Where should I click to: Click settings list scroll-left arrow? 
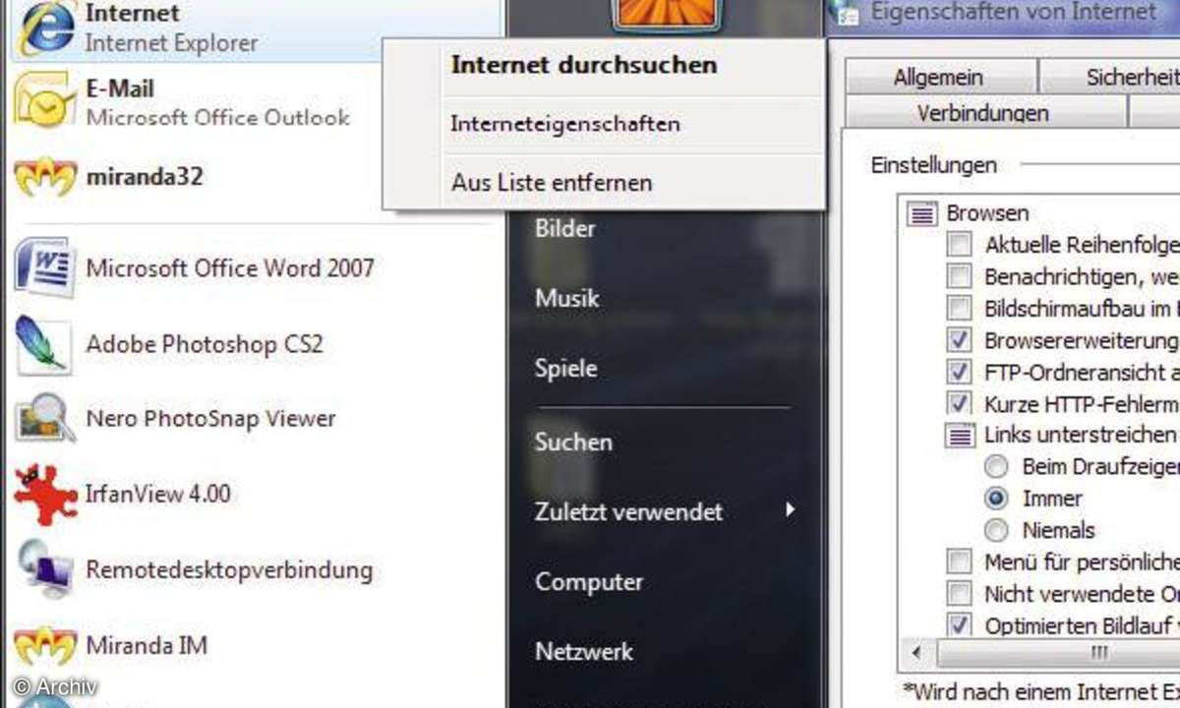[x=917, y=652]
